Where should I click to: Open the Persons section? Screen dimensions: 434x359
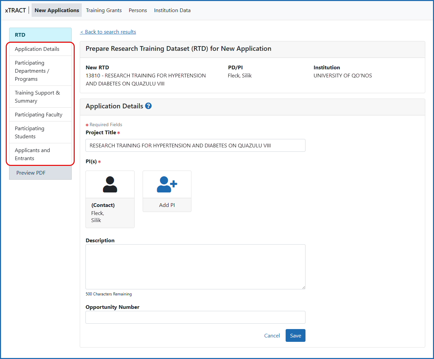point(138,10)
